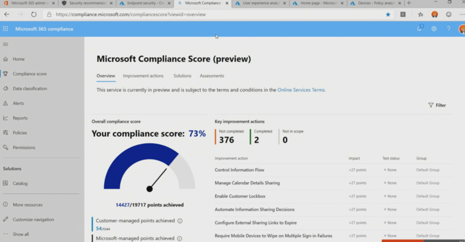The height and width of the screenshot is (242, 465).
Task: Click the Customize navigation pencil icon
Action: pyautogui.click(x=5, y=219)
